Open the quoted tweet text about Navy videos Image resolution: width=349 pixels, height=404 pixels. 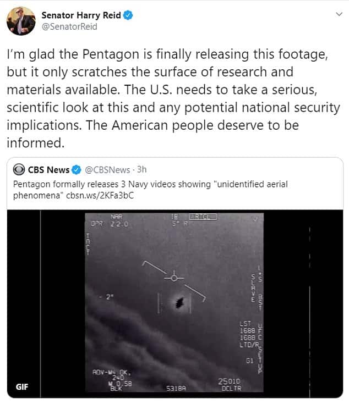point(150,190)
